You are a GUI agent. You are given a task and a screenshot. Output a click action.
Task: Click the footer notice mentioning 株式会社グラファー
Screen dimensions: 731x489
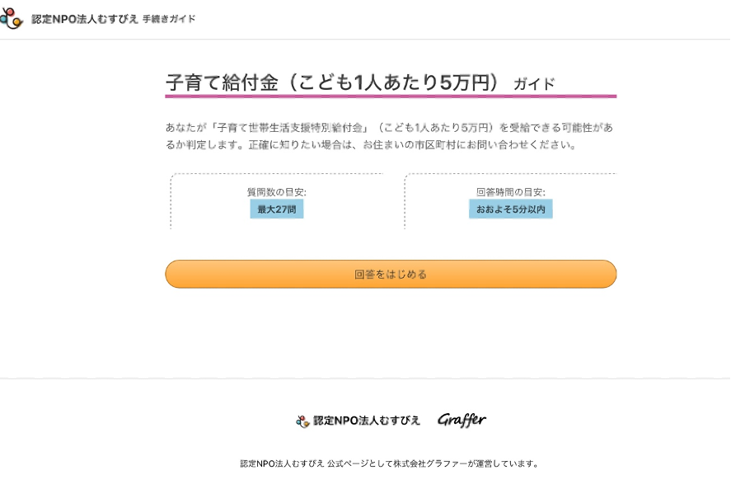click(389, 463)
